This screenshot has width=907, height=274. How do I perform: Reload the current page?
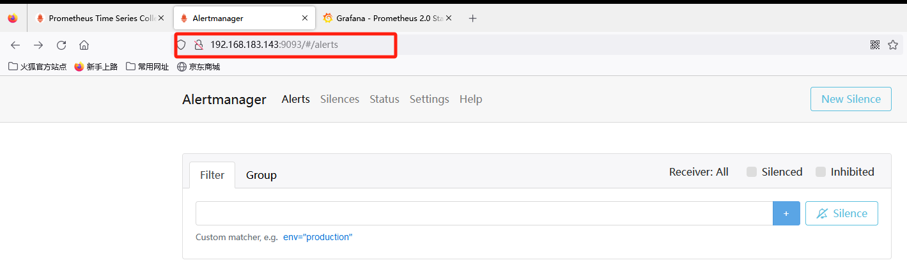[x=61, y=45]
